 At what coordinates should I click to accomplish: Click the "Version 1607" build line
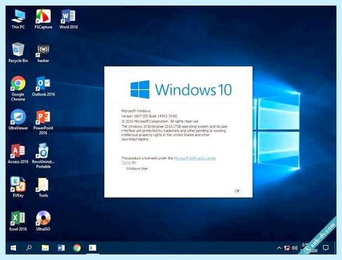[x=149, y=116]
